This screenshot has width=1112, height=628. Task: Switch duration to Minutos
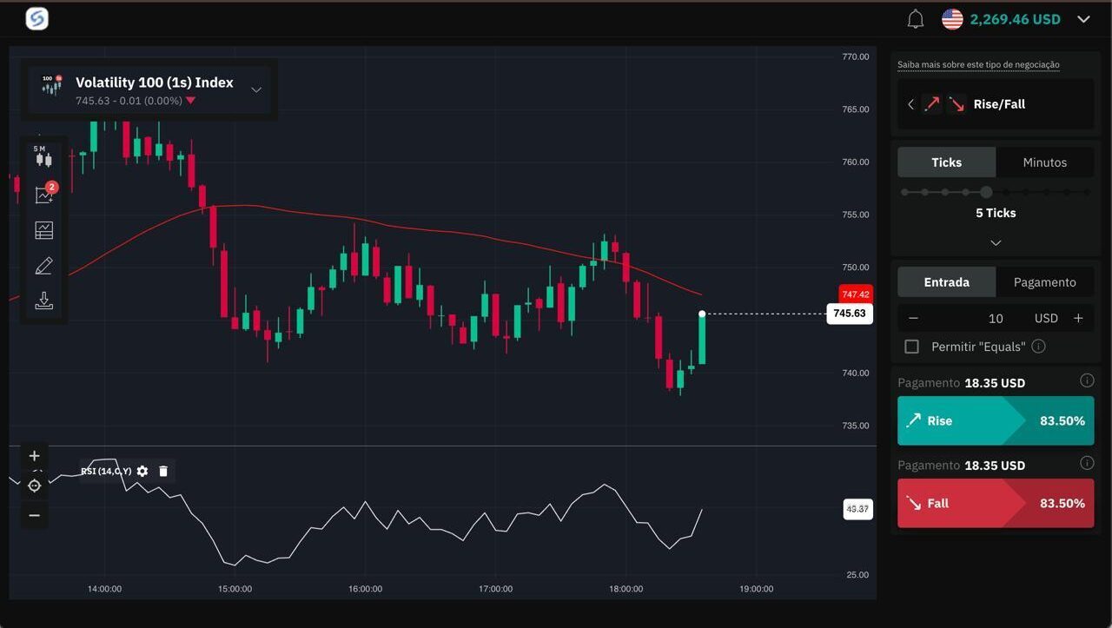coord(1044,162)
